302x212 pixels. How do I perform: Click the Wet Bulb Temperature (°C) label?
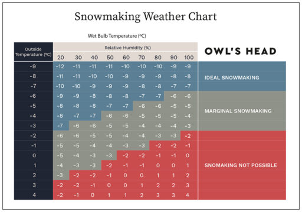(117, 36)
